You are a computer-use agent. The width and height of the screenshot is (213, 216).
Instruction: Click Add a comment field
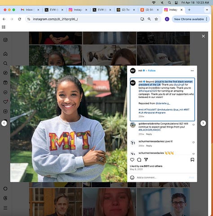[x=162, y=177]
